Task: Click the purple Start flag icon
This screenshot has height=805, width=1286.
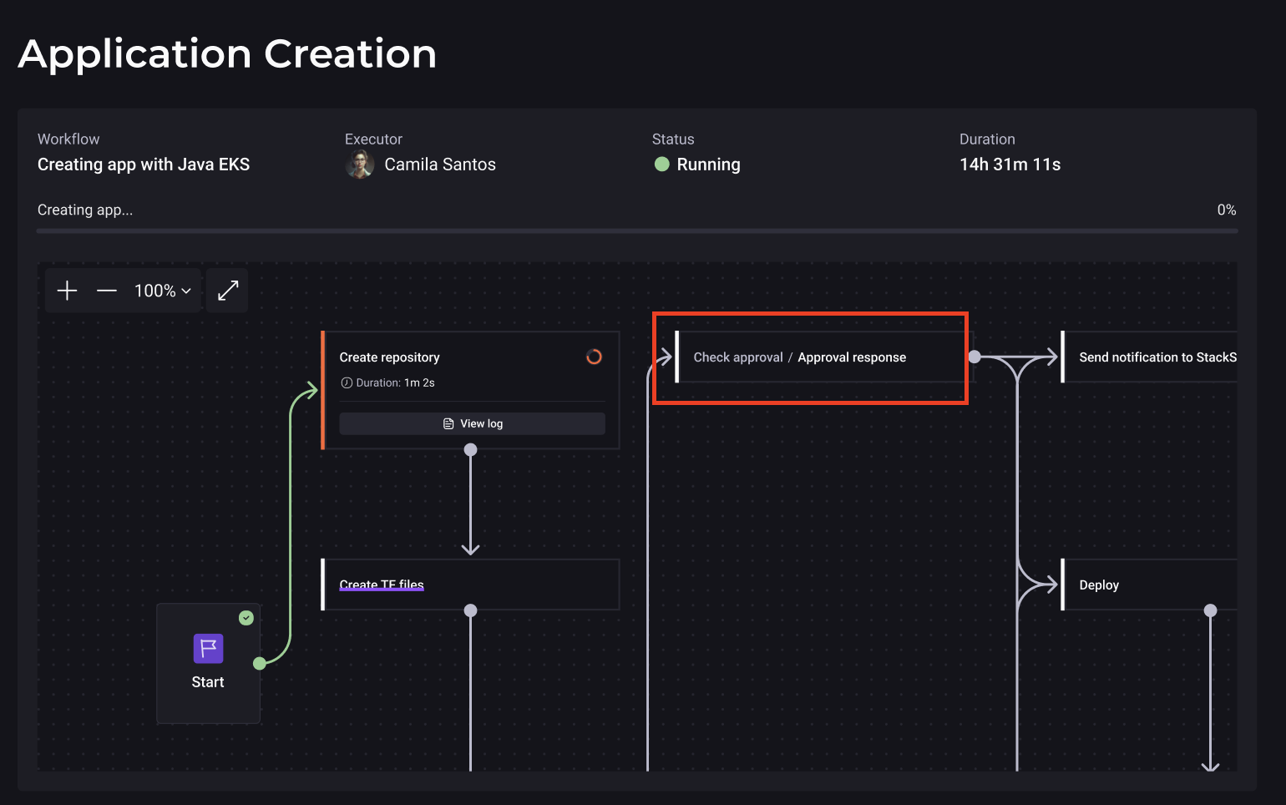Action: click(x=208, y=648)
